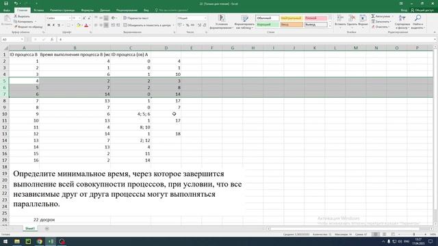Increase decimal places
The height and width of the screenshot is (246, 438).
point(199,25)
